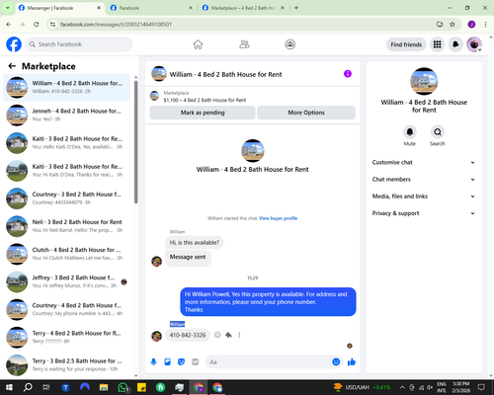Expand the Customise chat section
Image resolution: width=494 pixels, height=395 pixels.
click(424, 162)
